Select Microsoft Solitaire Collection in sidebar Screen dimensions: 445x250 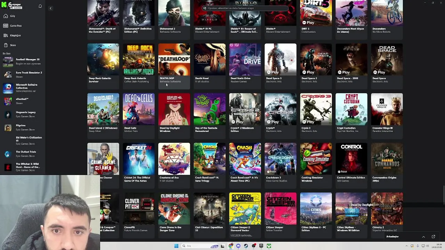point(23,88)
